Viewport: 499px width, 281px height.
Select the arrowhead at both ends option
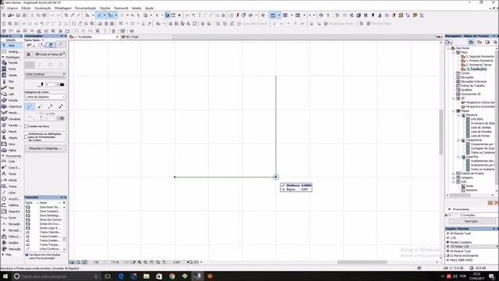pyautogui.click(x=61, y=106)
